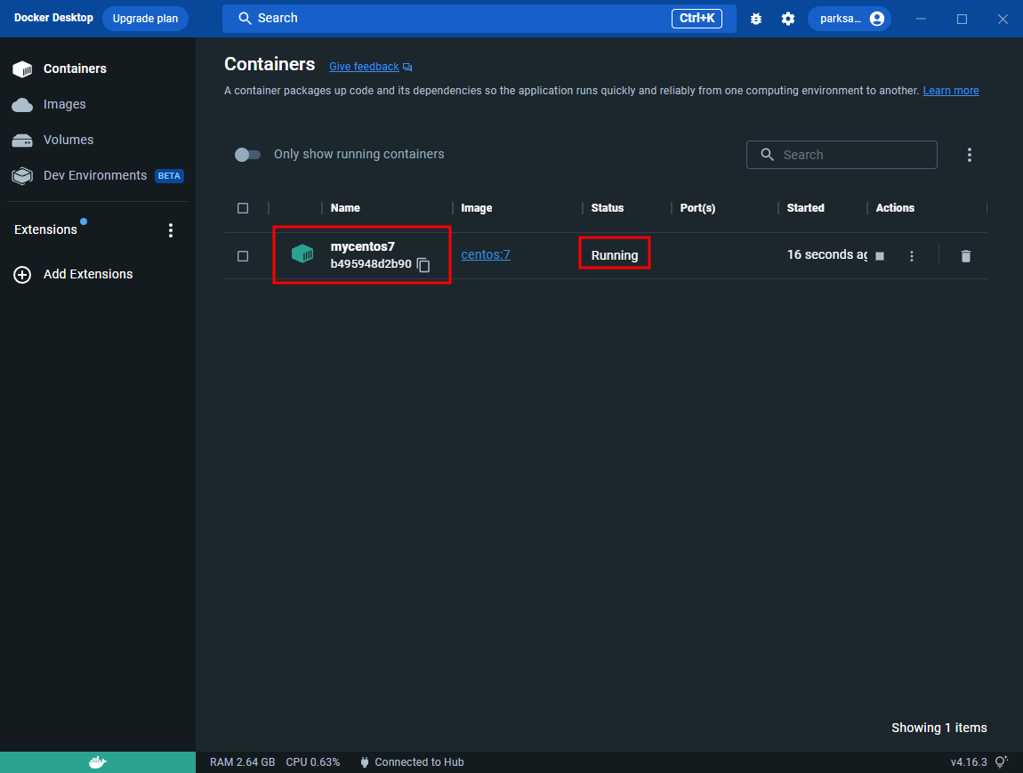1023x773 pixels.
Task: Open the Learn more link
Action: point(951,91)
